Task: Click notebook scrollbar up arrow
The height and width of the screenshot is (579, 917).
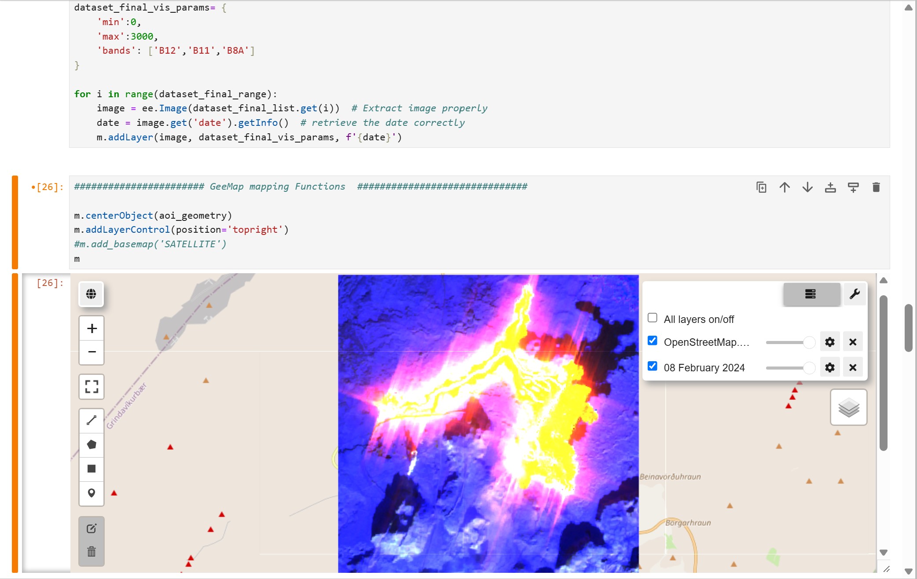Action: [909, 7]
